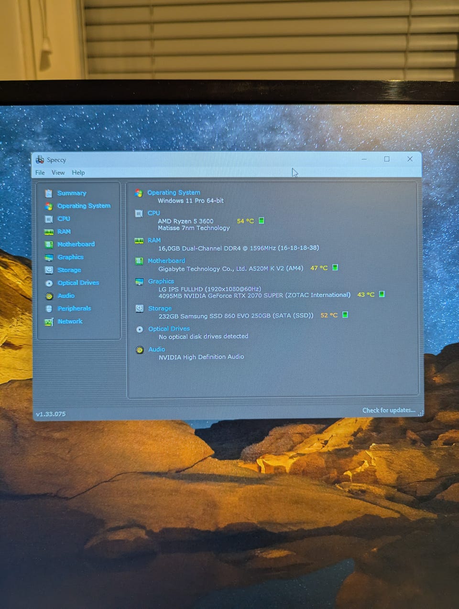The image size is (459, 609).
Task: Click the Audio speaker icon in sidebar
Action: tap(49, 296)
